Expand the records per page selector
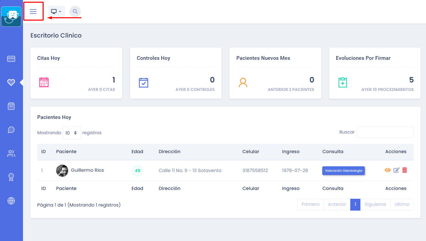 point(72,133)
